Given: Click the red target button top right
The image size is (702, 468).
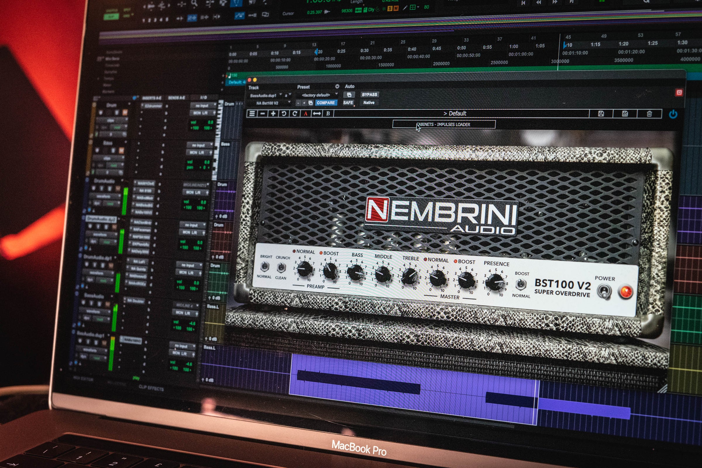Looking at the screenshot, I should (679, 92).
